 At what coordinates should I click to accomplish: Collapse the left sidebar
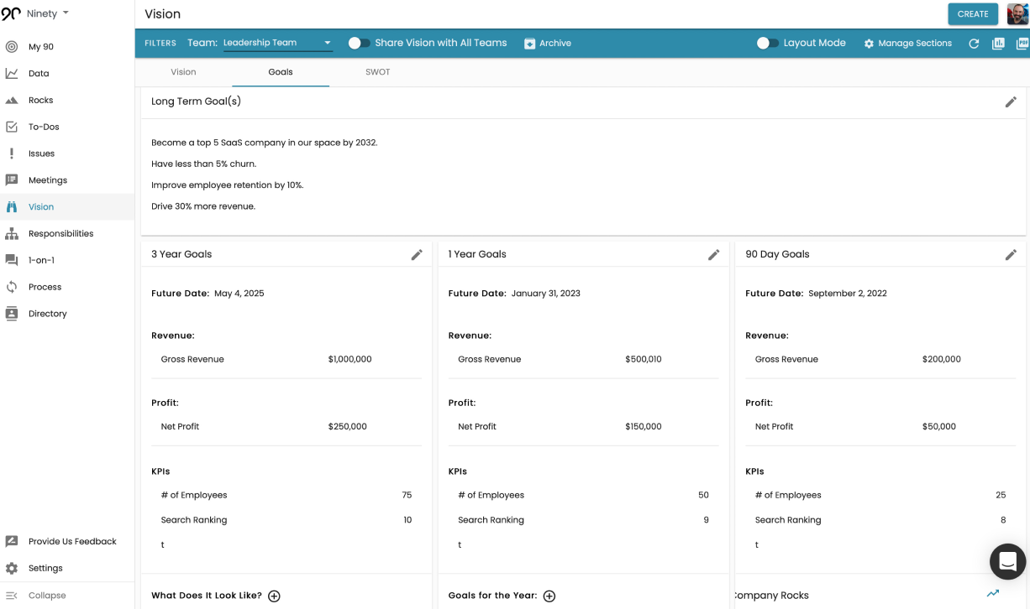tap(45, 596)
